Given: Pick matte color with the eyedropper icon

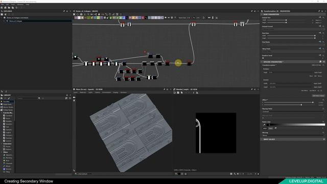Looking at the screenshot, I should tap(264, 125).
